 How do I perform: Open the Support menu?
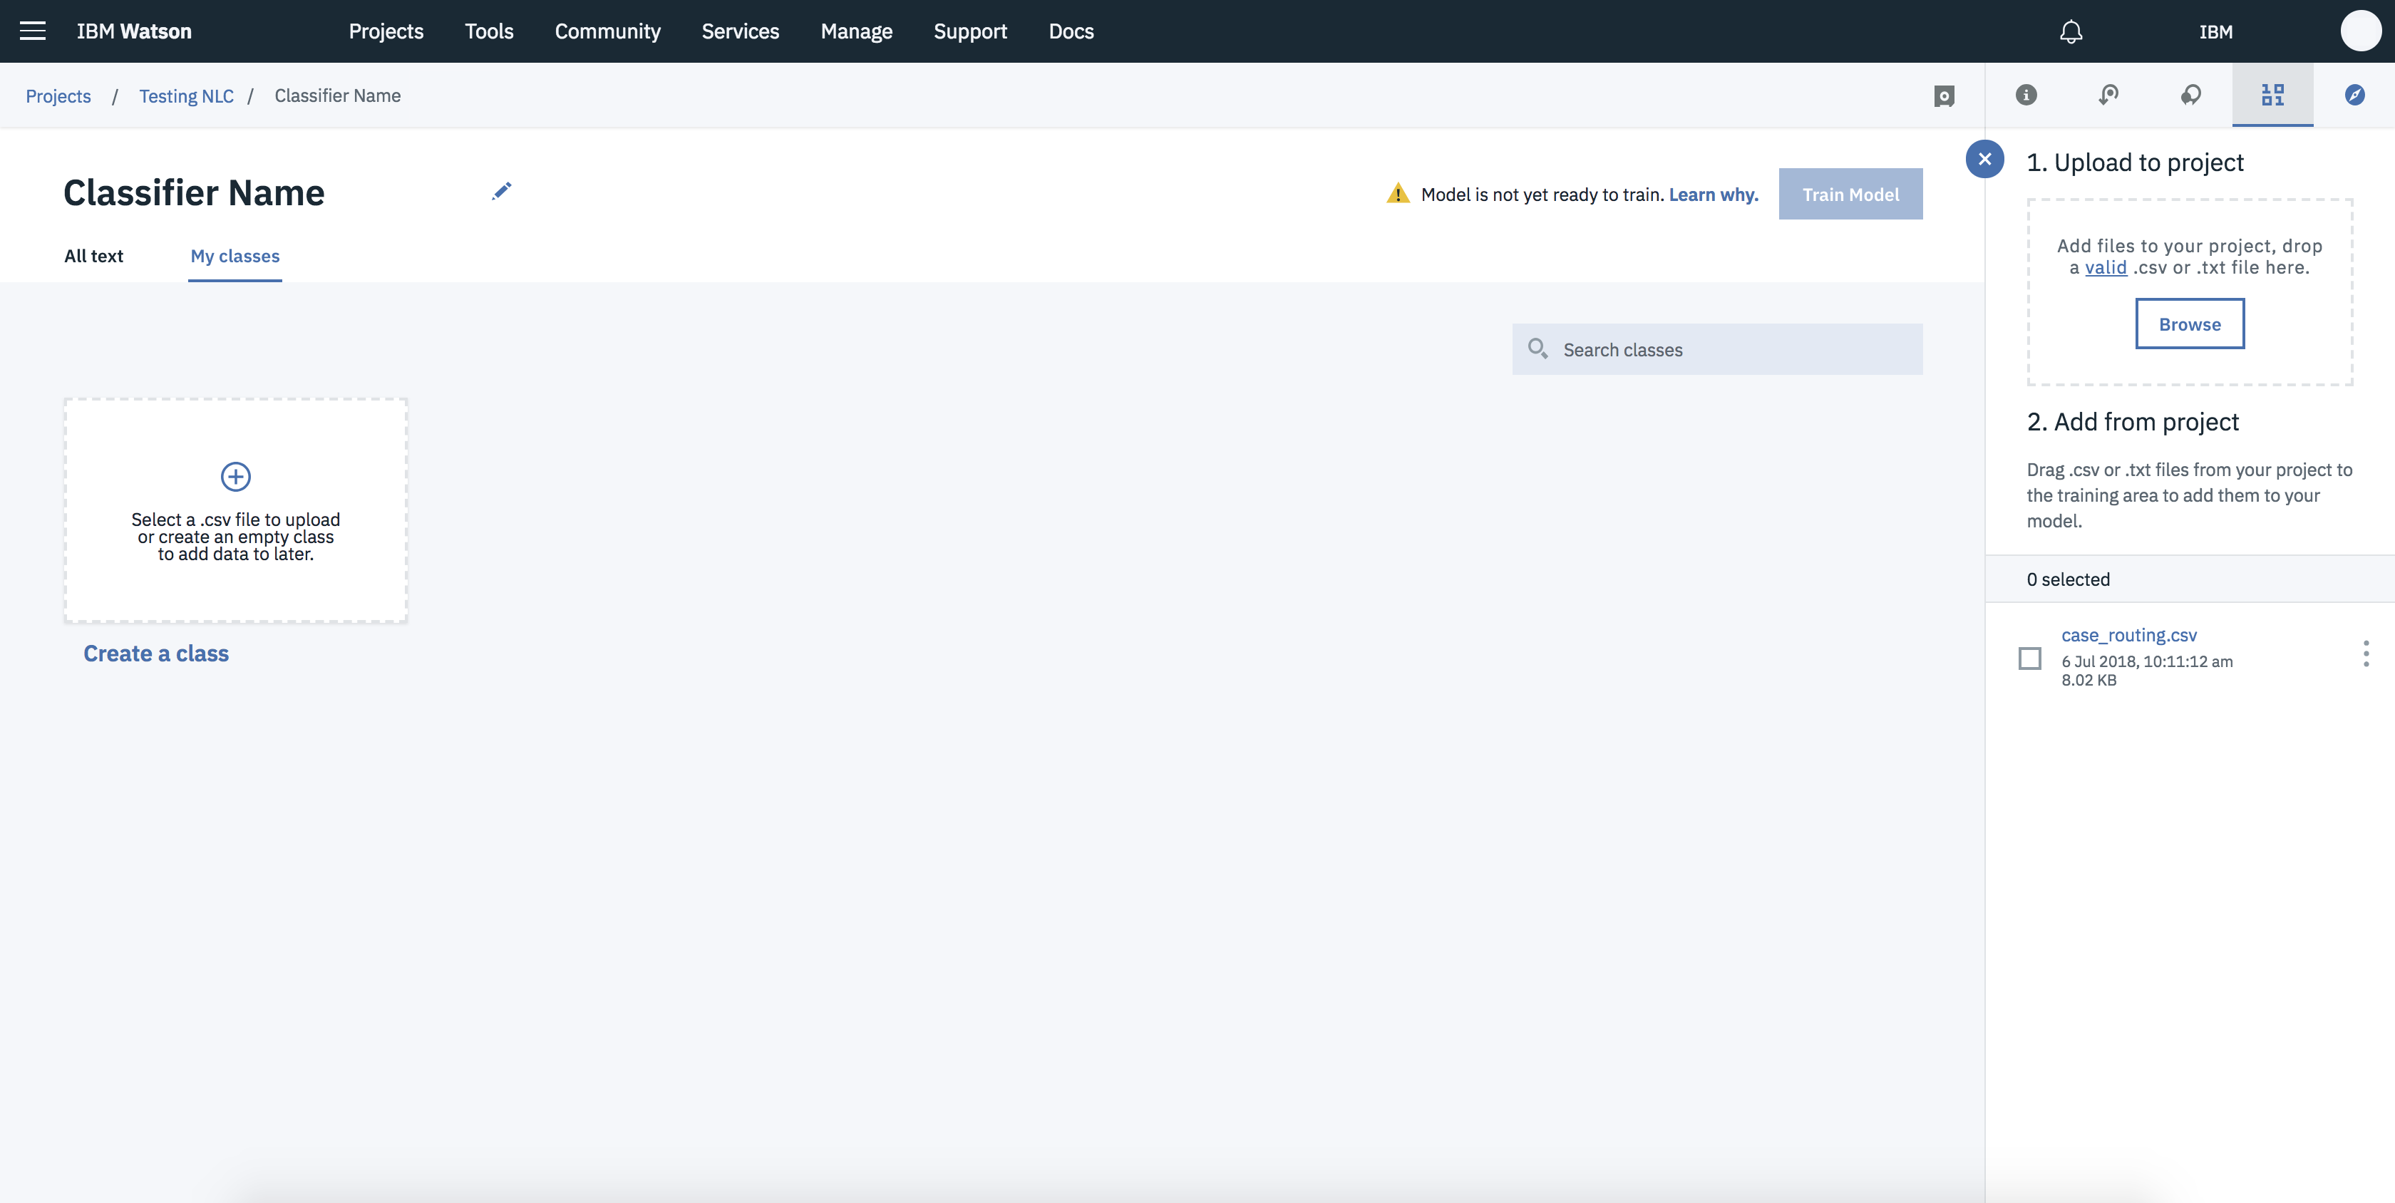[969, 31]
